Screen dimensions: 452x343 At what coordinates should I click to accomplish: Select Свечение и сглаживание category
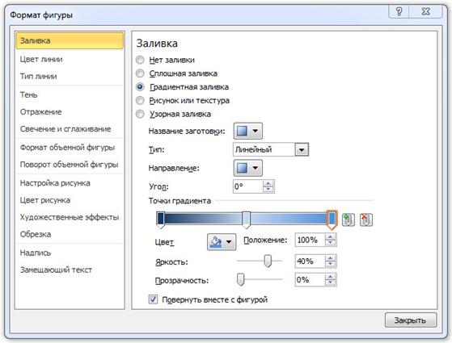70,129
